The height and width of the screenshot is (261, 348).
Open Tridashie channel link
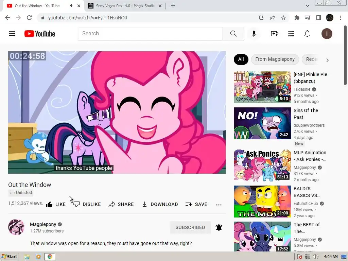click(x=302, y=89)
